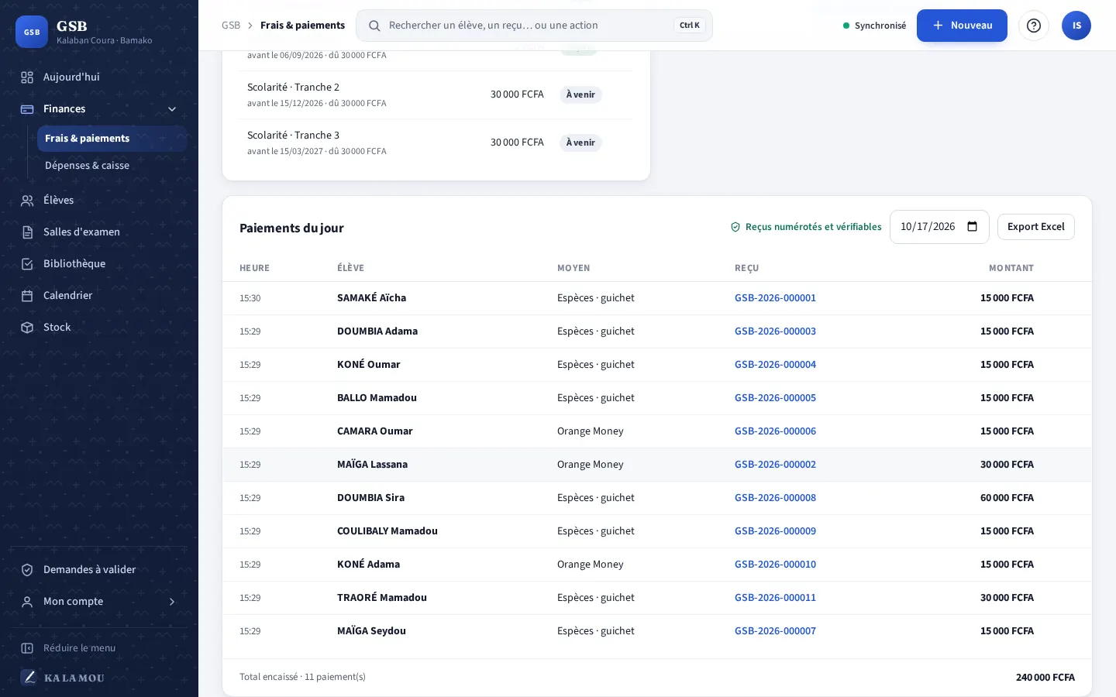Click student name DOUMBIA Sira
The width and height of the screenshot is (1116, 697).
(370, 498)
